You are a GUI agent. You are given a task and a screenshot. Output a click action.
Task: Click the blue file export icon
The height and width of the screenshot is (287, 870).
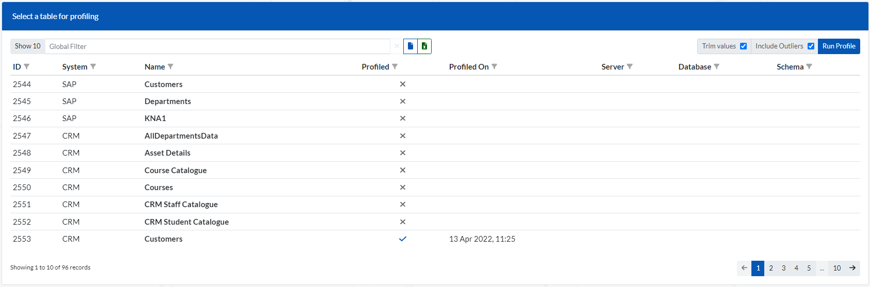411,46
